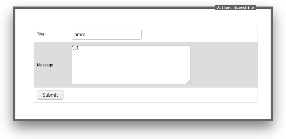This screenshot has width=286, height=139.
Task: Click the Submit button
Action: click(x=50, y=95)
